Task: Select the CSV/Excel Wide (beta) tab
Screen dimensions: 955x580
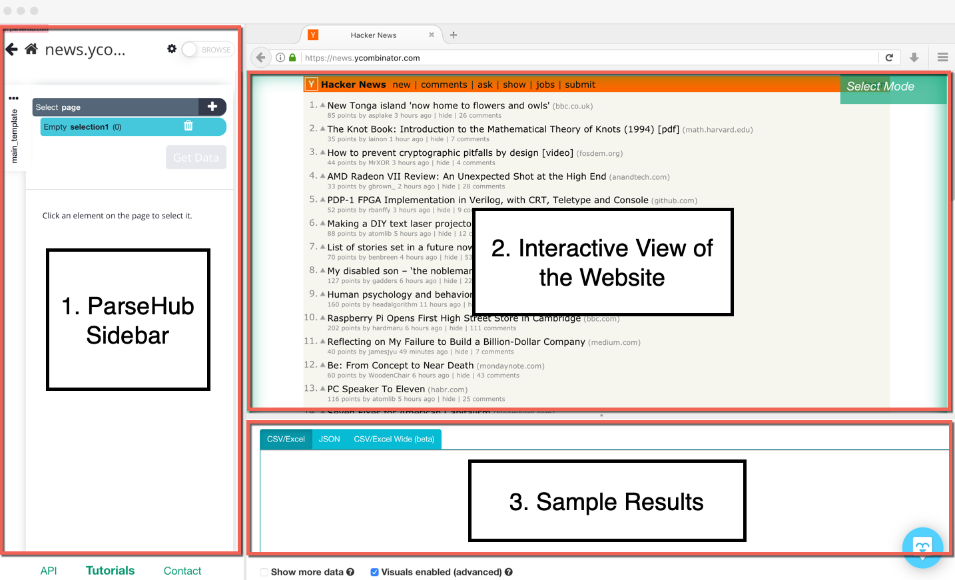Action: [x=394, y=439]
